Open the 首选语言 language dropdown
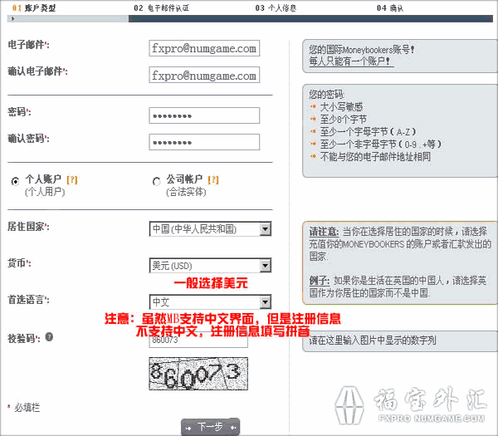Viewport: 498px width, 436px height. tap(210, 302)
